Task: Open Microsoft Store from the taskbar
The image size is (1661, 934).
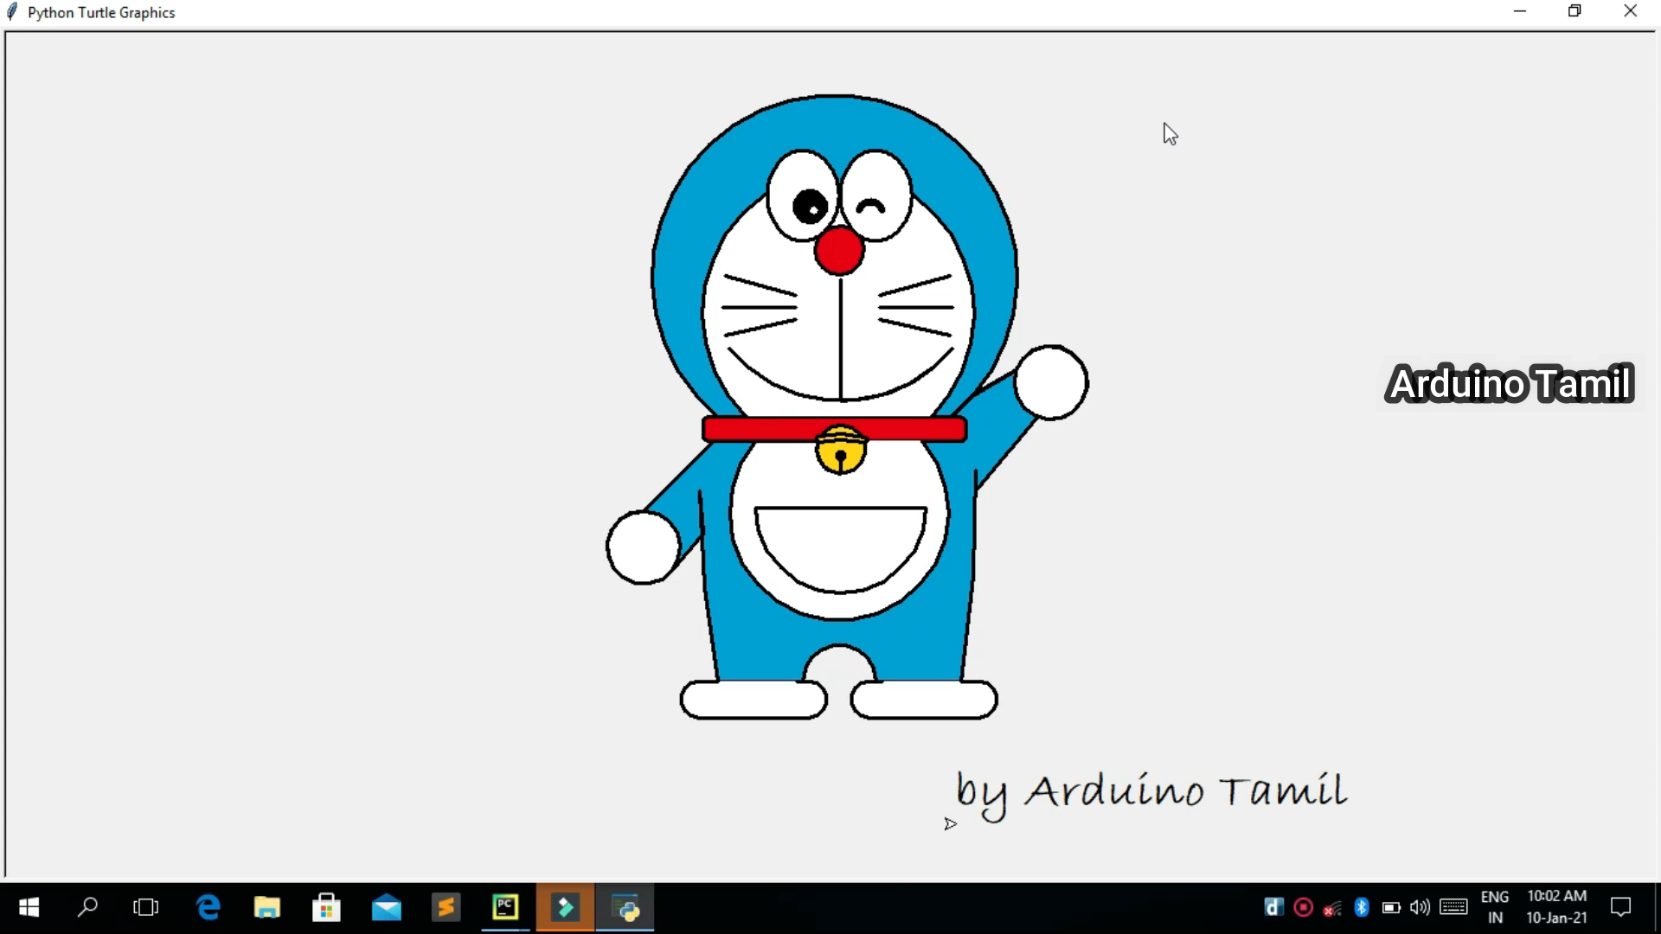Action: point(326,907)
